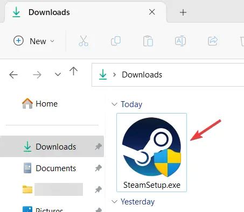Click the Cut scissors icon
This screenshot has height=212, width=244.
click(x=83, y=41)
